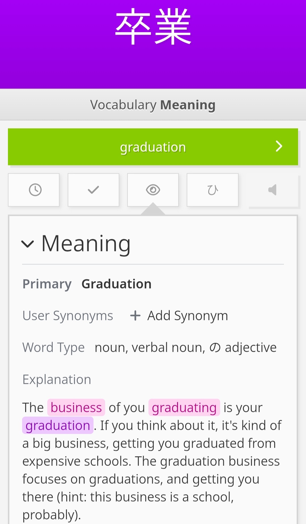The width and height of the screenshot is (306, 524).
Task: Click the Primary meaning Graduation text
Action: [x=116, y=284]
